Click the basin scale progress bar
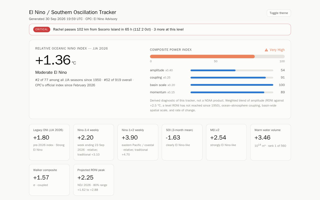This screenshot has height=200, width=320. [x=232, y=85]
